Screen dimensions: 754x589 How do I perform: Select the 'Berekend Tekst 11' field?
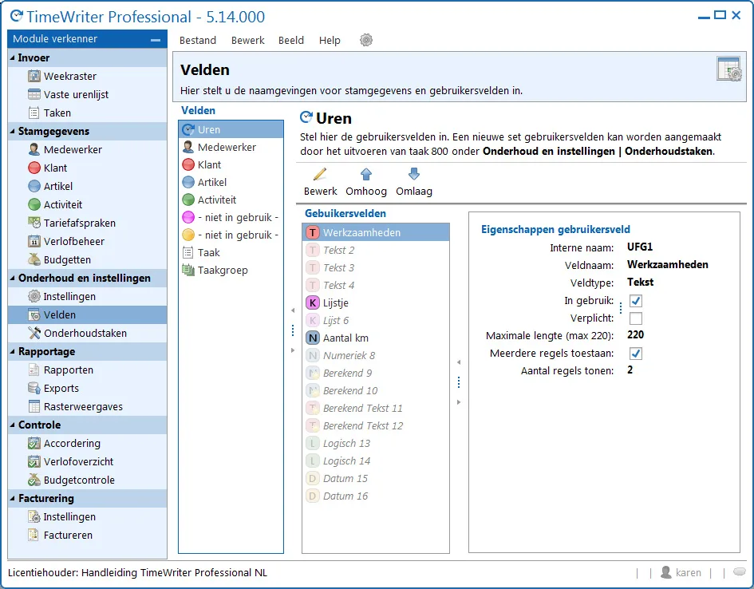pyautogui.click(x=376, y=408)
